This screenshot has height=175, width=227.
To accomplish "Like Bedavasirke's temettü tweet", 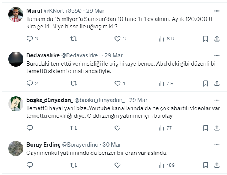I will point(117,83).
